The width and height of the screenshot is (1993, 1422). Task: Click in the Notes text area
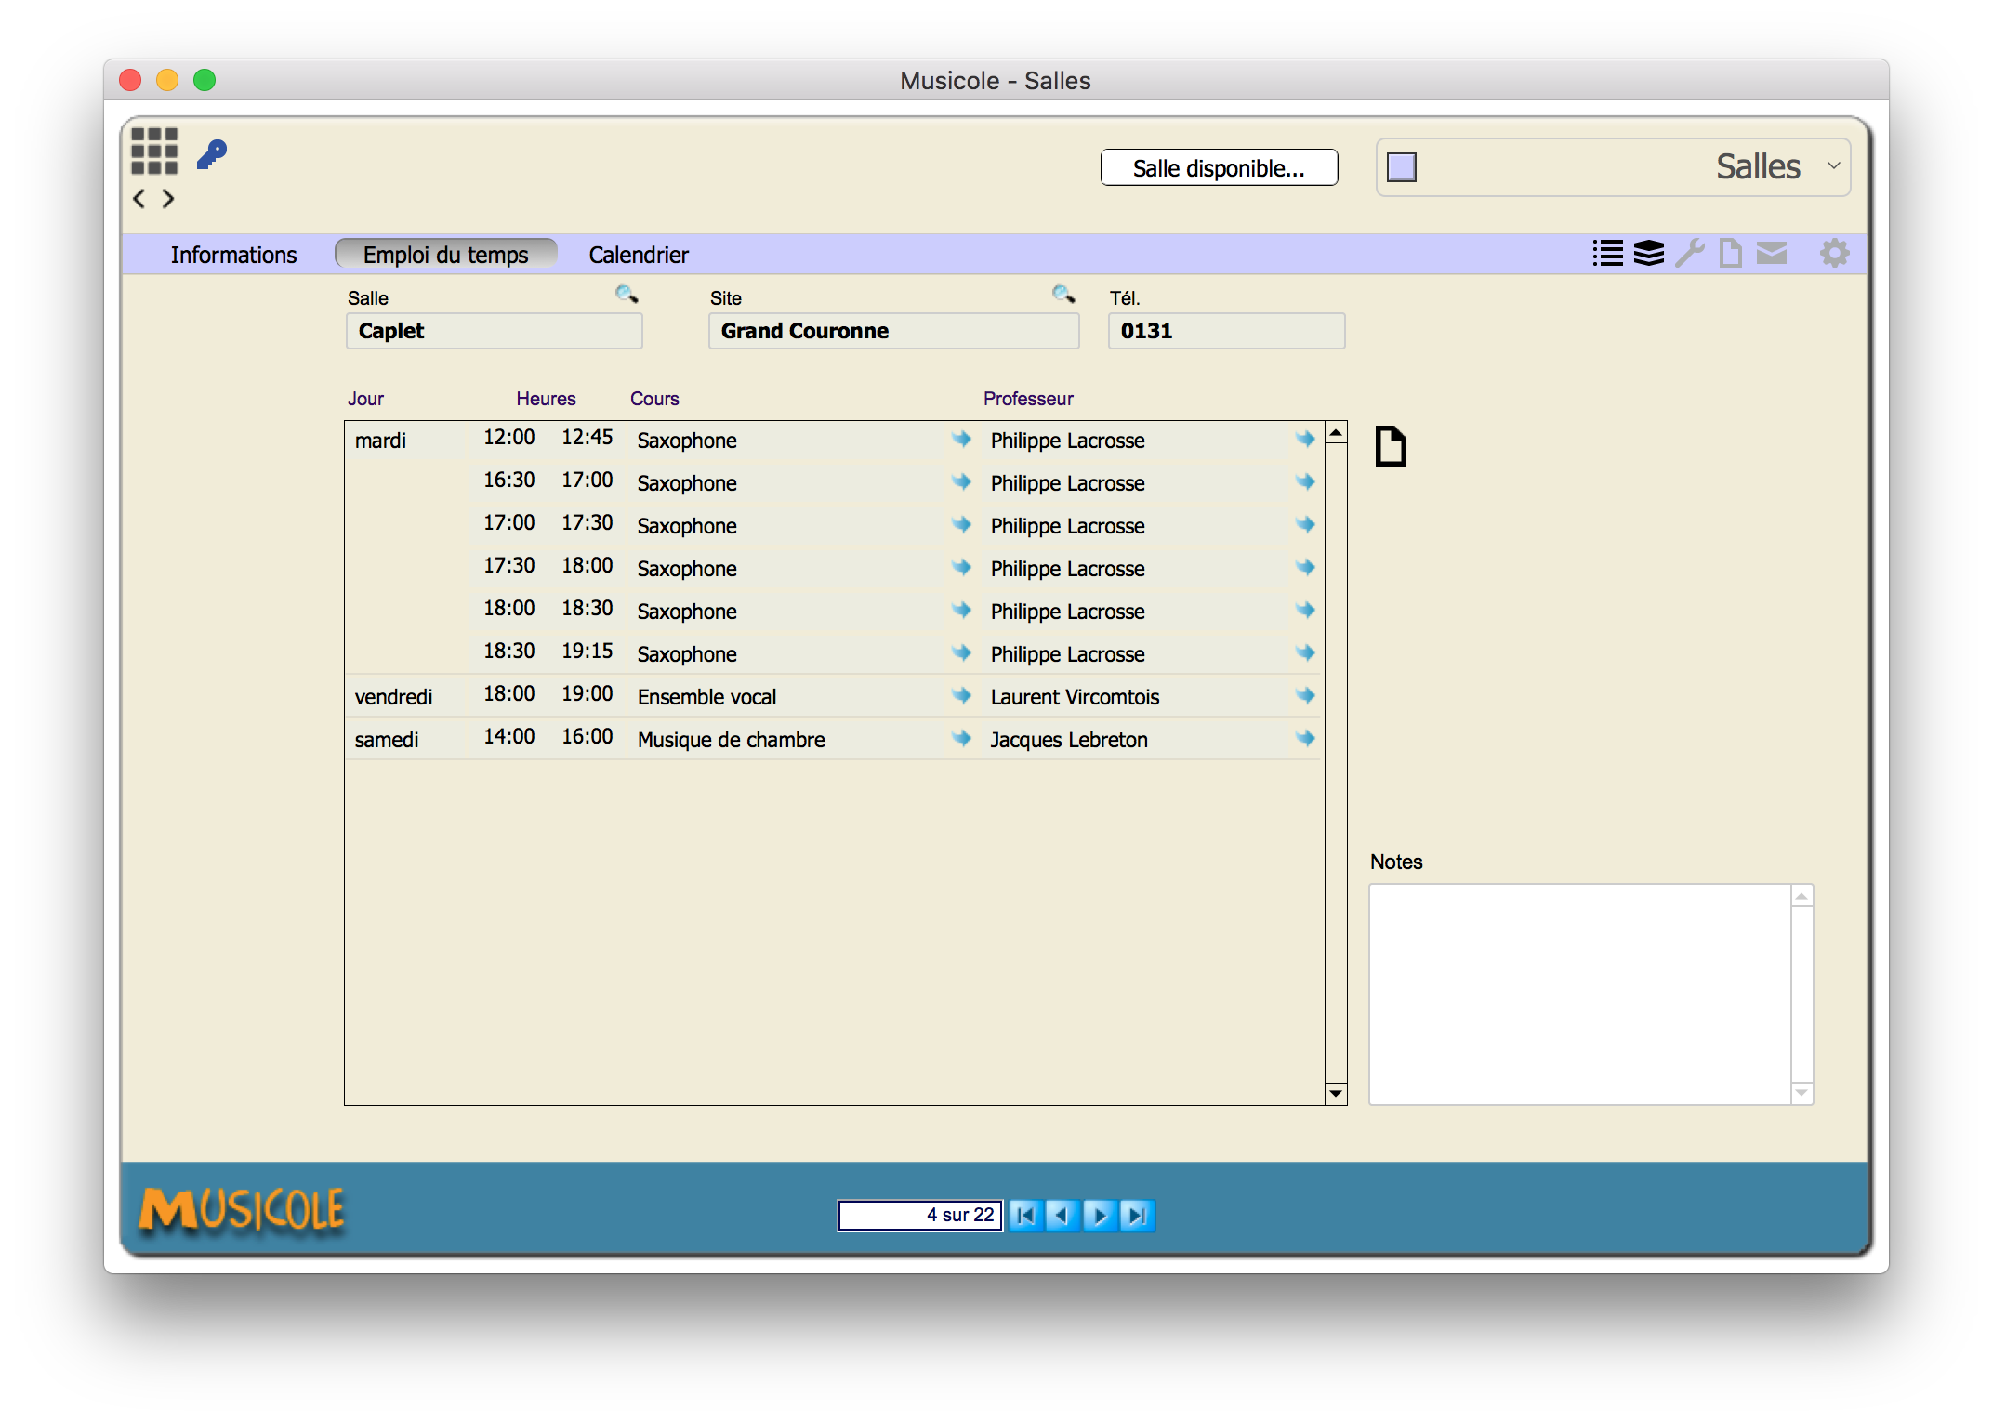click(1579, 994)
